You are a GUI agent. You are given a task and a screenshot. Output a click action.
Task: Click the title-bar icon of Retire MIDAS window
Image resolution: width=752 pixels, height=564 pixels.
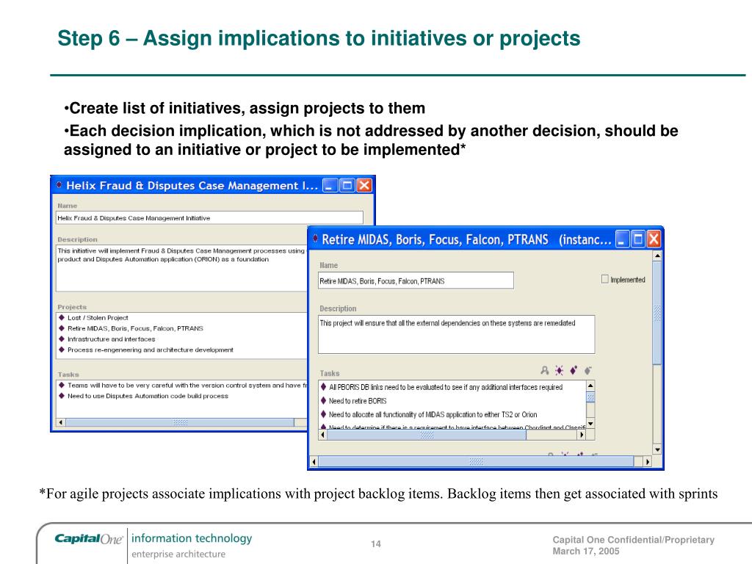point(315,239)
